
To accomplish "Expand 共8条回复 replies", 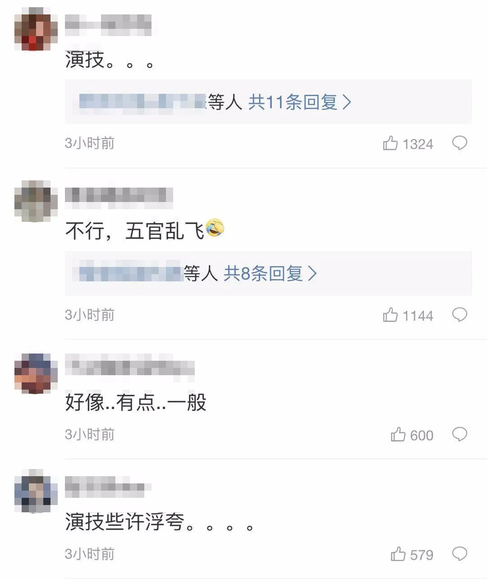I will click(x=270, y=273).
